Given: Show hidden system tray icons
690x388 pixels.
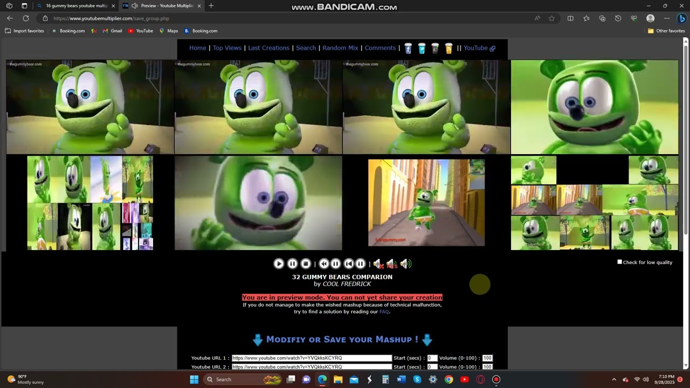Looking at the screenshot, I should coord(614,379).
